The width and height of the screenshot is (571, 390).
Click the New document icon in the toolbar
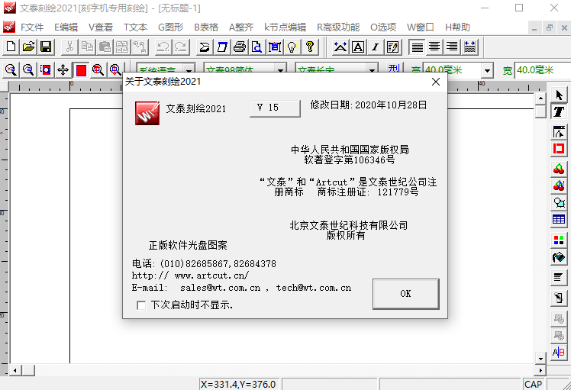point(11,47)
